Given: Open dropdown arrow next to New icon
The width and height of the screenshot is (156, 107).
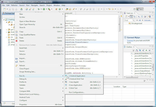Looking at the screenshot, I should [7, 9].
